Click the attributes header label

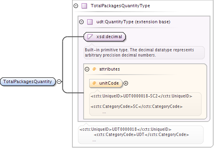[x=110, y=69]
